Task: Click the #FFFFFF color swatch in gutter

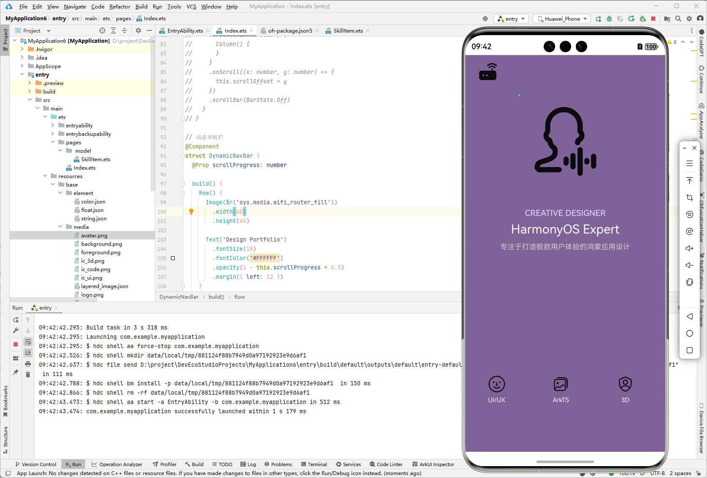Action: (173, 258)
